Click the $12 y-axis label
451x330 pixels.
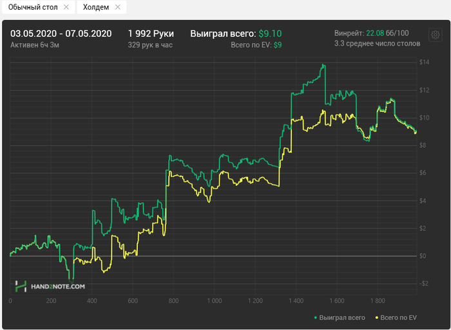424,90
